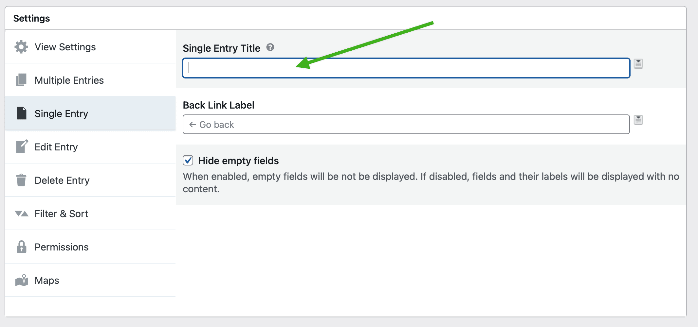Click the Filter & Sort arrows icon
698x327 pixels.
(x=22, y=214)
